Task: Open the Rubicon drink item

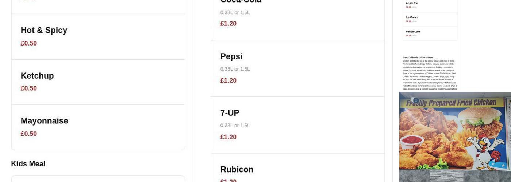Action: pos(237,170)
